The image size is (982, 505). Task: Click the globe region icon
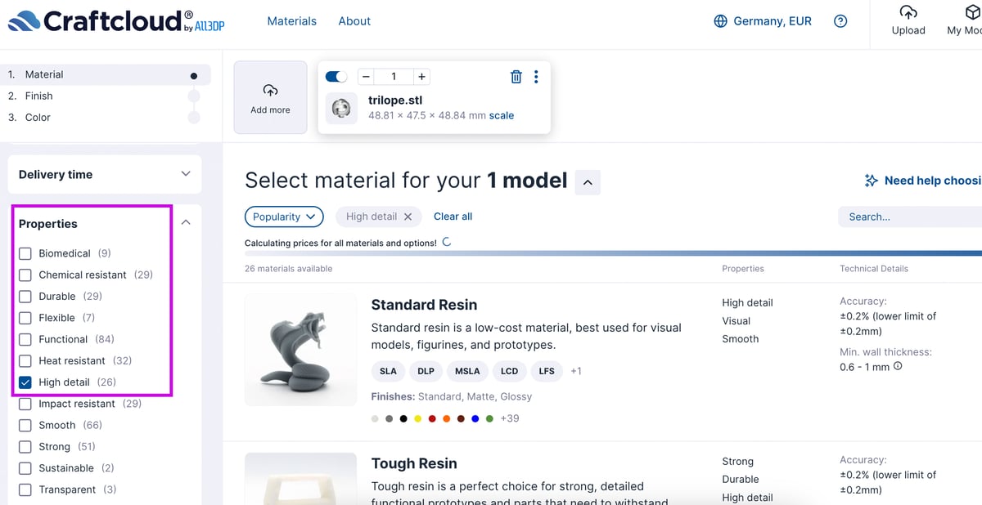click(720, 21)
